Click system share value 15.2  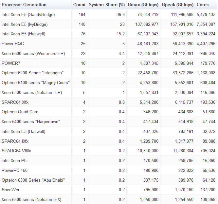pos(121,34)
